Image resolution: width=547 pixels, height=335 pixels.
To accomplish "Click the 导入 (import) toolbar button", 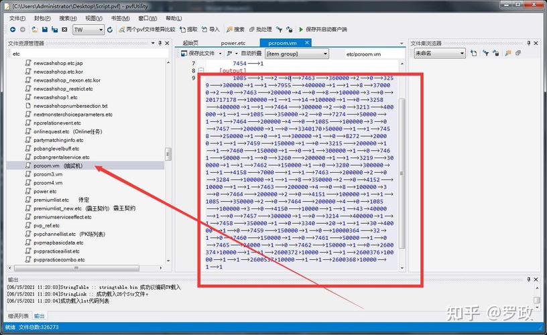I will coord(210,29).
